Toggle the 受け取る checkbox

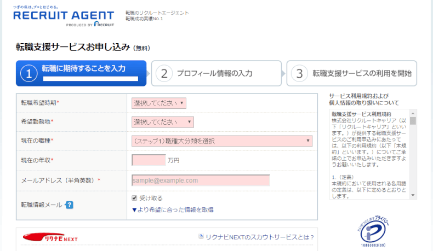[134, 198]
